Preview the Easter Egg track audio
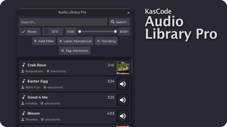 click(x=123, y=84)
